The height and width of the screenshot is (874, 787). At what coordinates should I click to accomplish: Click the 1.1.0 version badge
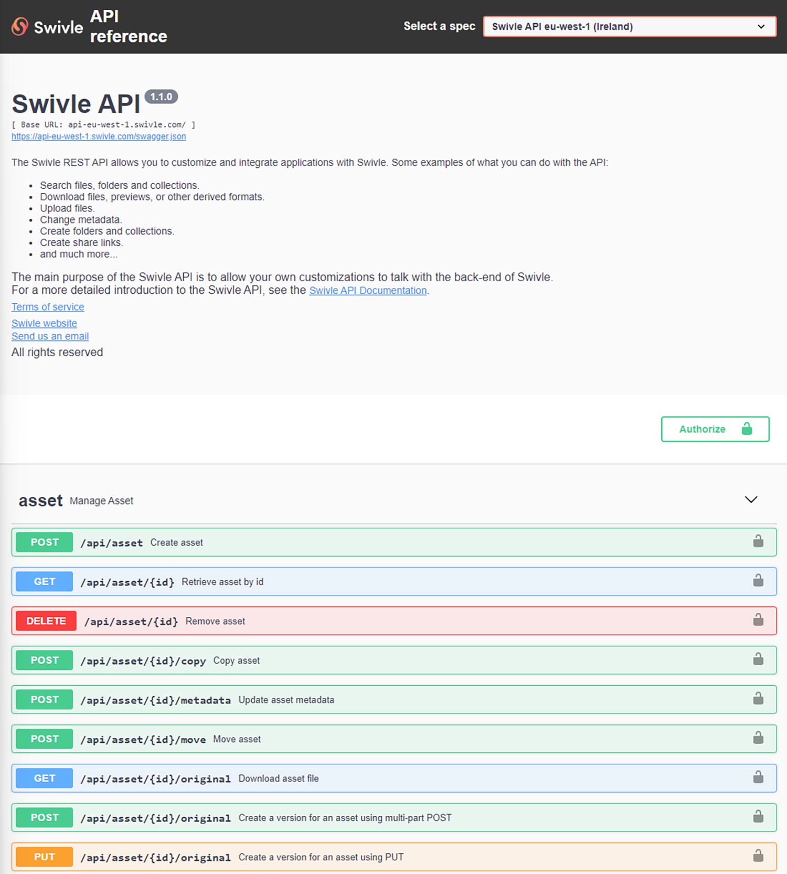pyautogui.click(x=161, y=97)
